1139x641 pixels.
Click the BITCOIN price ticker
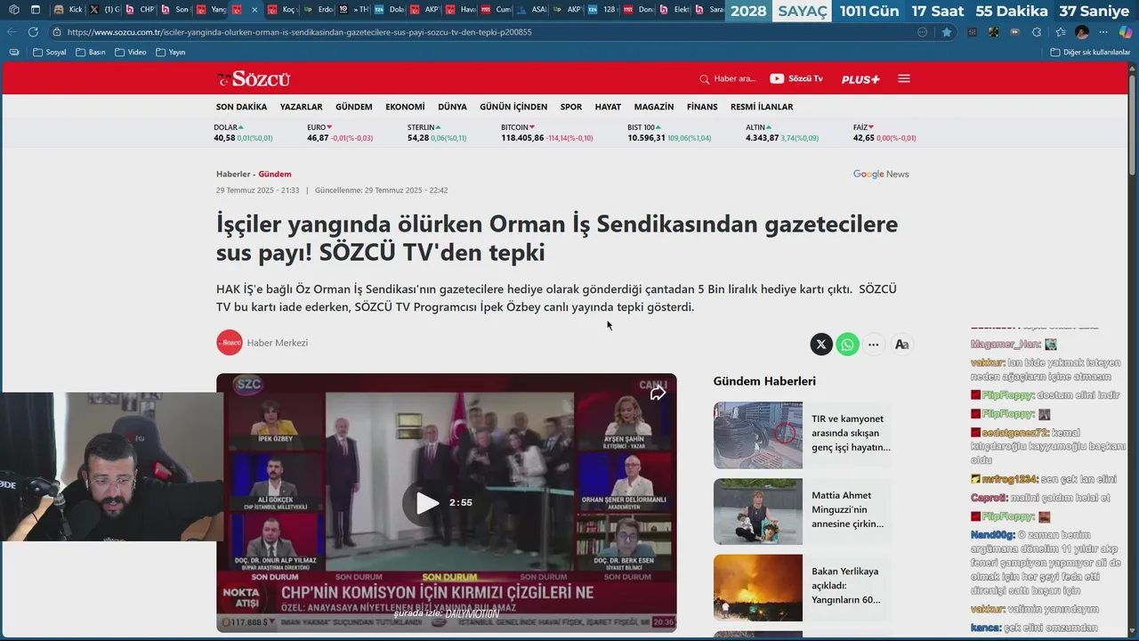click(547, 133)
